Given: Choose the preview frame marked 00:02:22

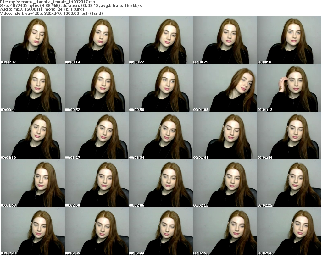Looking at the screenshot, I should (289, 183).
